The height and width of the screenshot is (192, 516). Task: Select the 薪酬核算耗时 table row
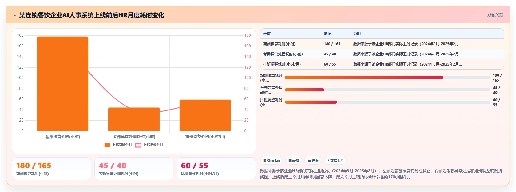pos(382,44)
